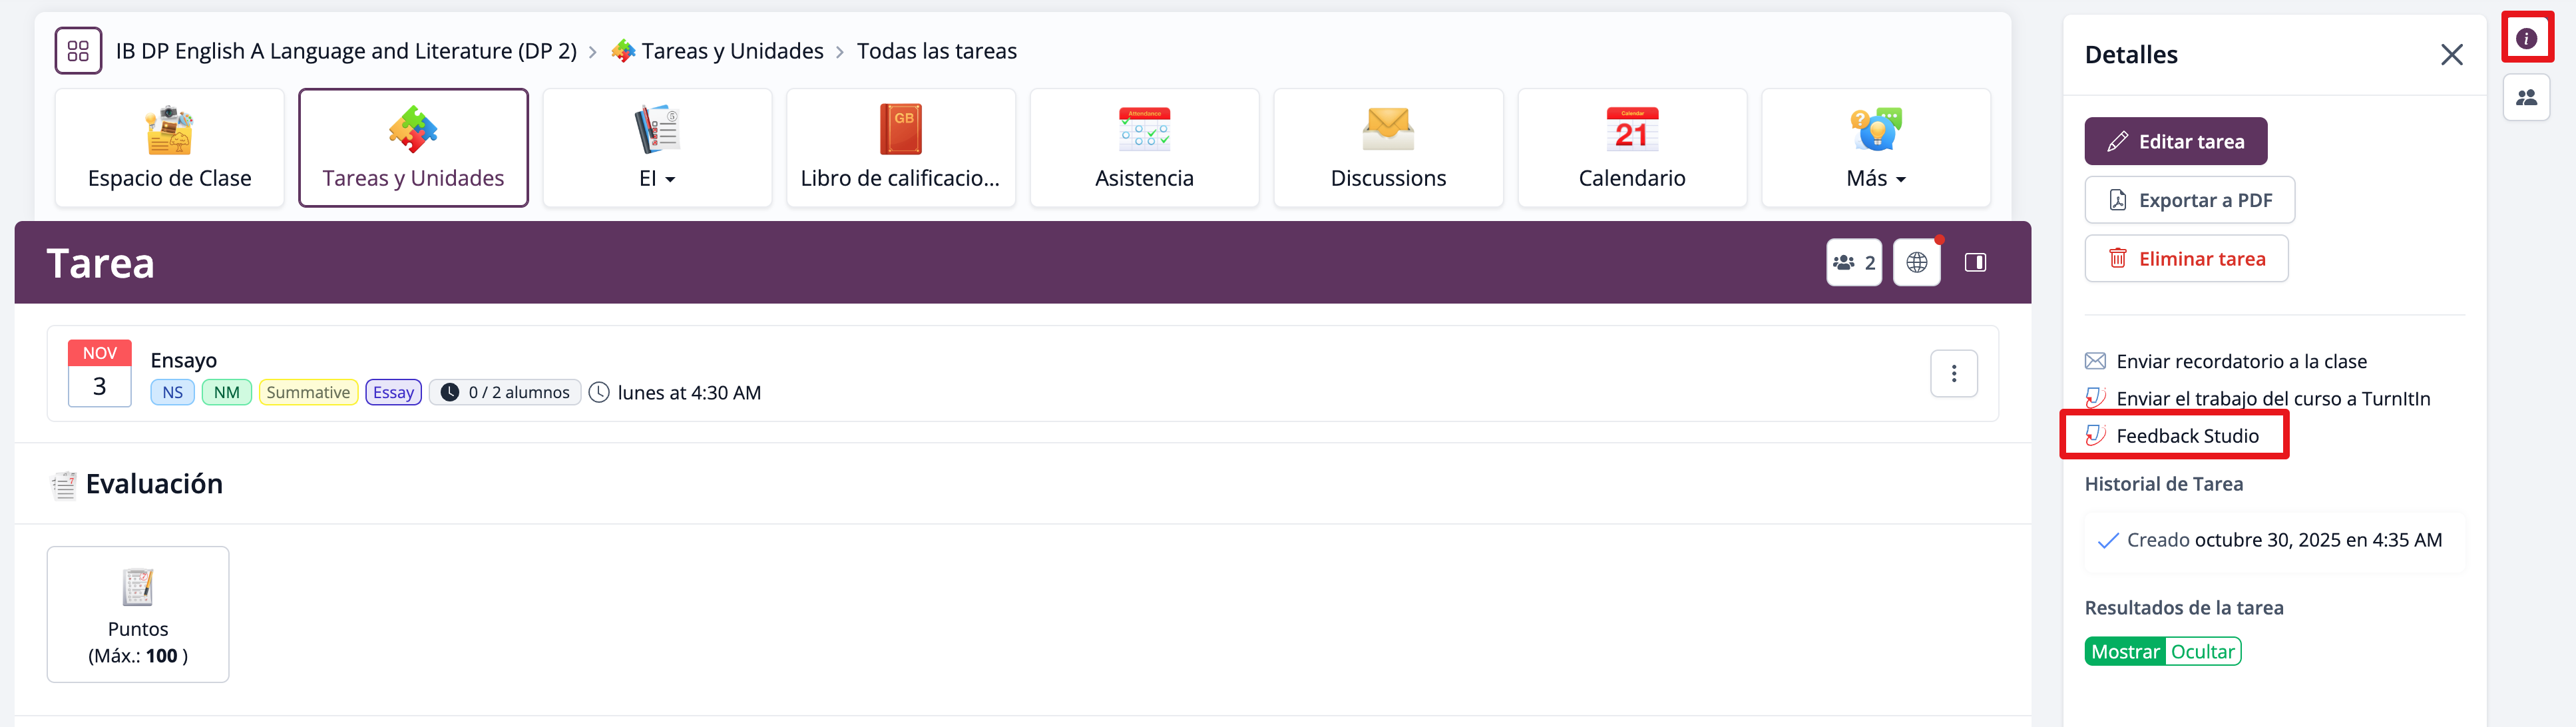The image size is (2576, 727).
Task: Open the Discussions tab
Action: (x=1387, y=148)
